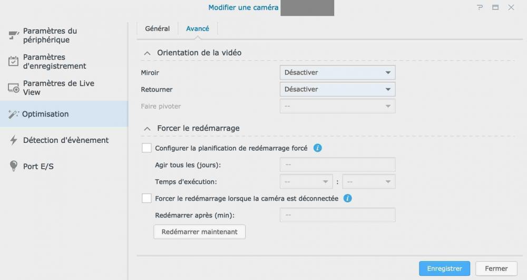The height and width of the screenshot is (280, 527).
Task: Open the Miroir dropdown
Action: (x=337, y=72)
